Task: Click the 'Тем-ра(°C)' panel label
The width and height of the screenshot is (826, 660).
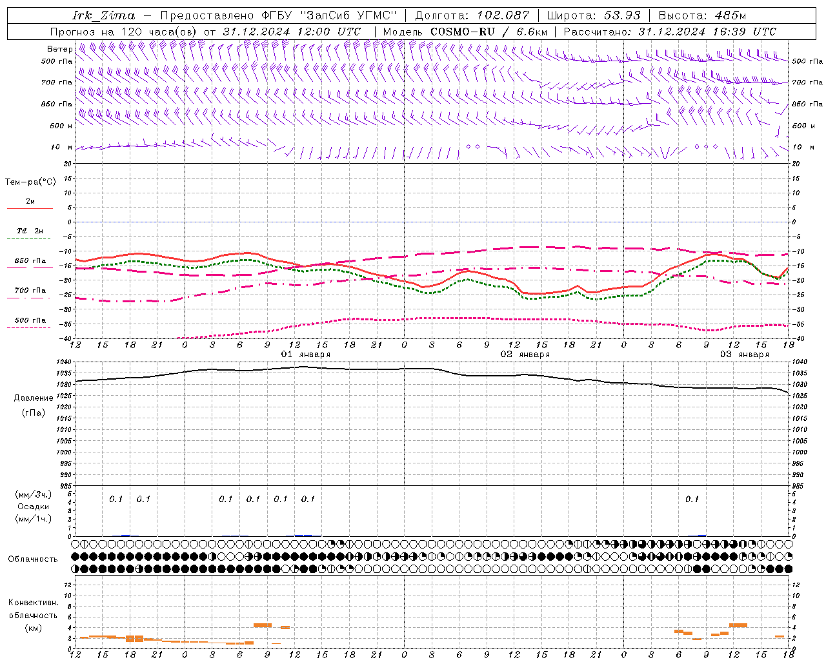Action: click(30, 182)
